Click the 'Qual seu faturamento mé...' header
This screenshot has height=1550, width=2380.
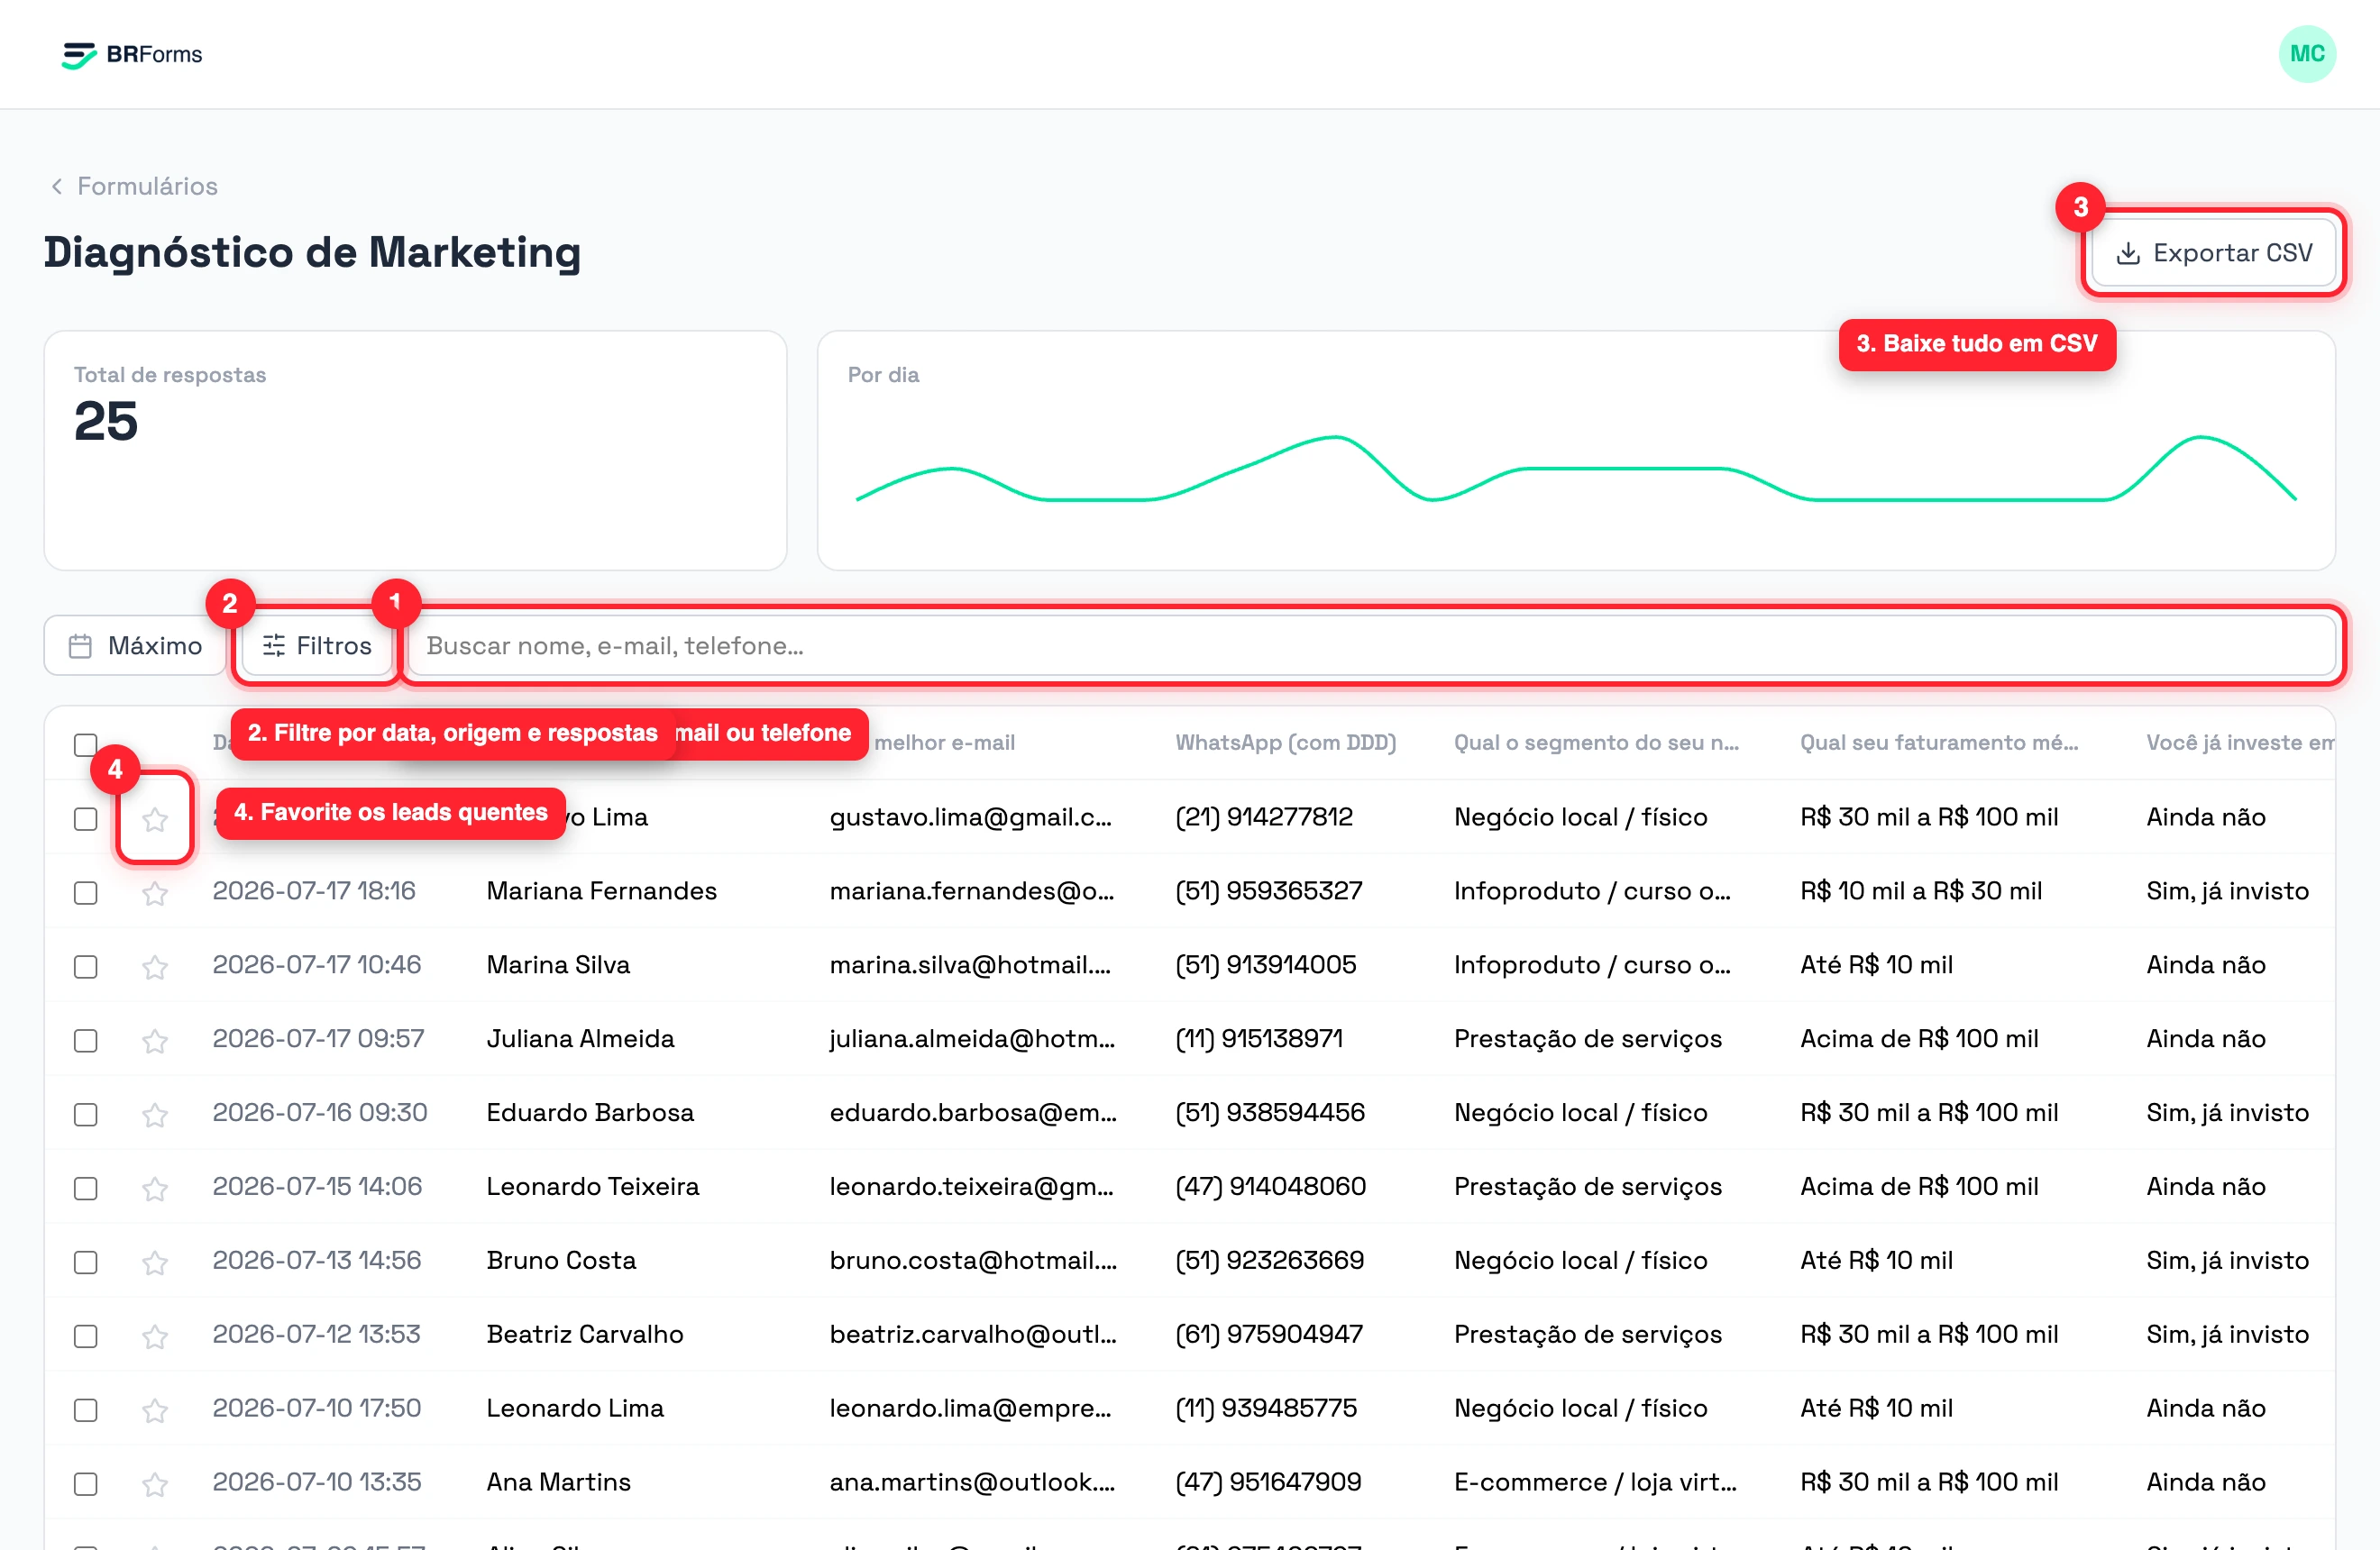tap(1939, 743)
